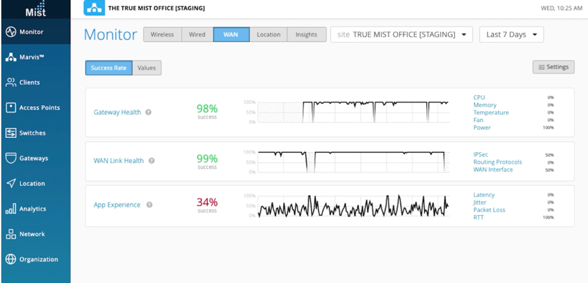Screen dimensions: 588x283
Task: Open the Gateways sidebar icon
Action: (x=11, y=158)
